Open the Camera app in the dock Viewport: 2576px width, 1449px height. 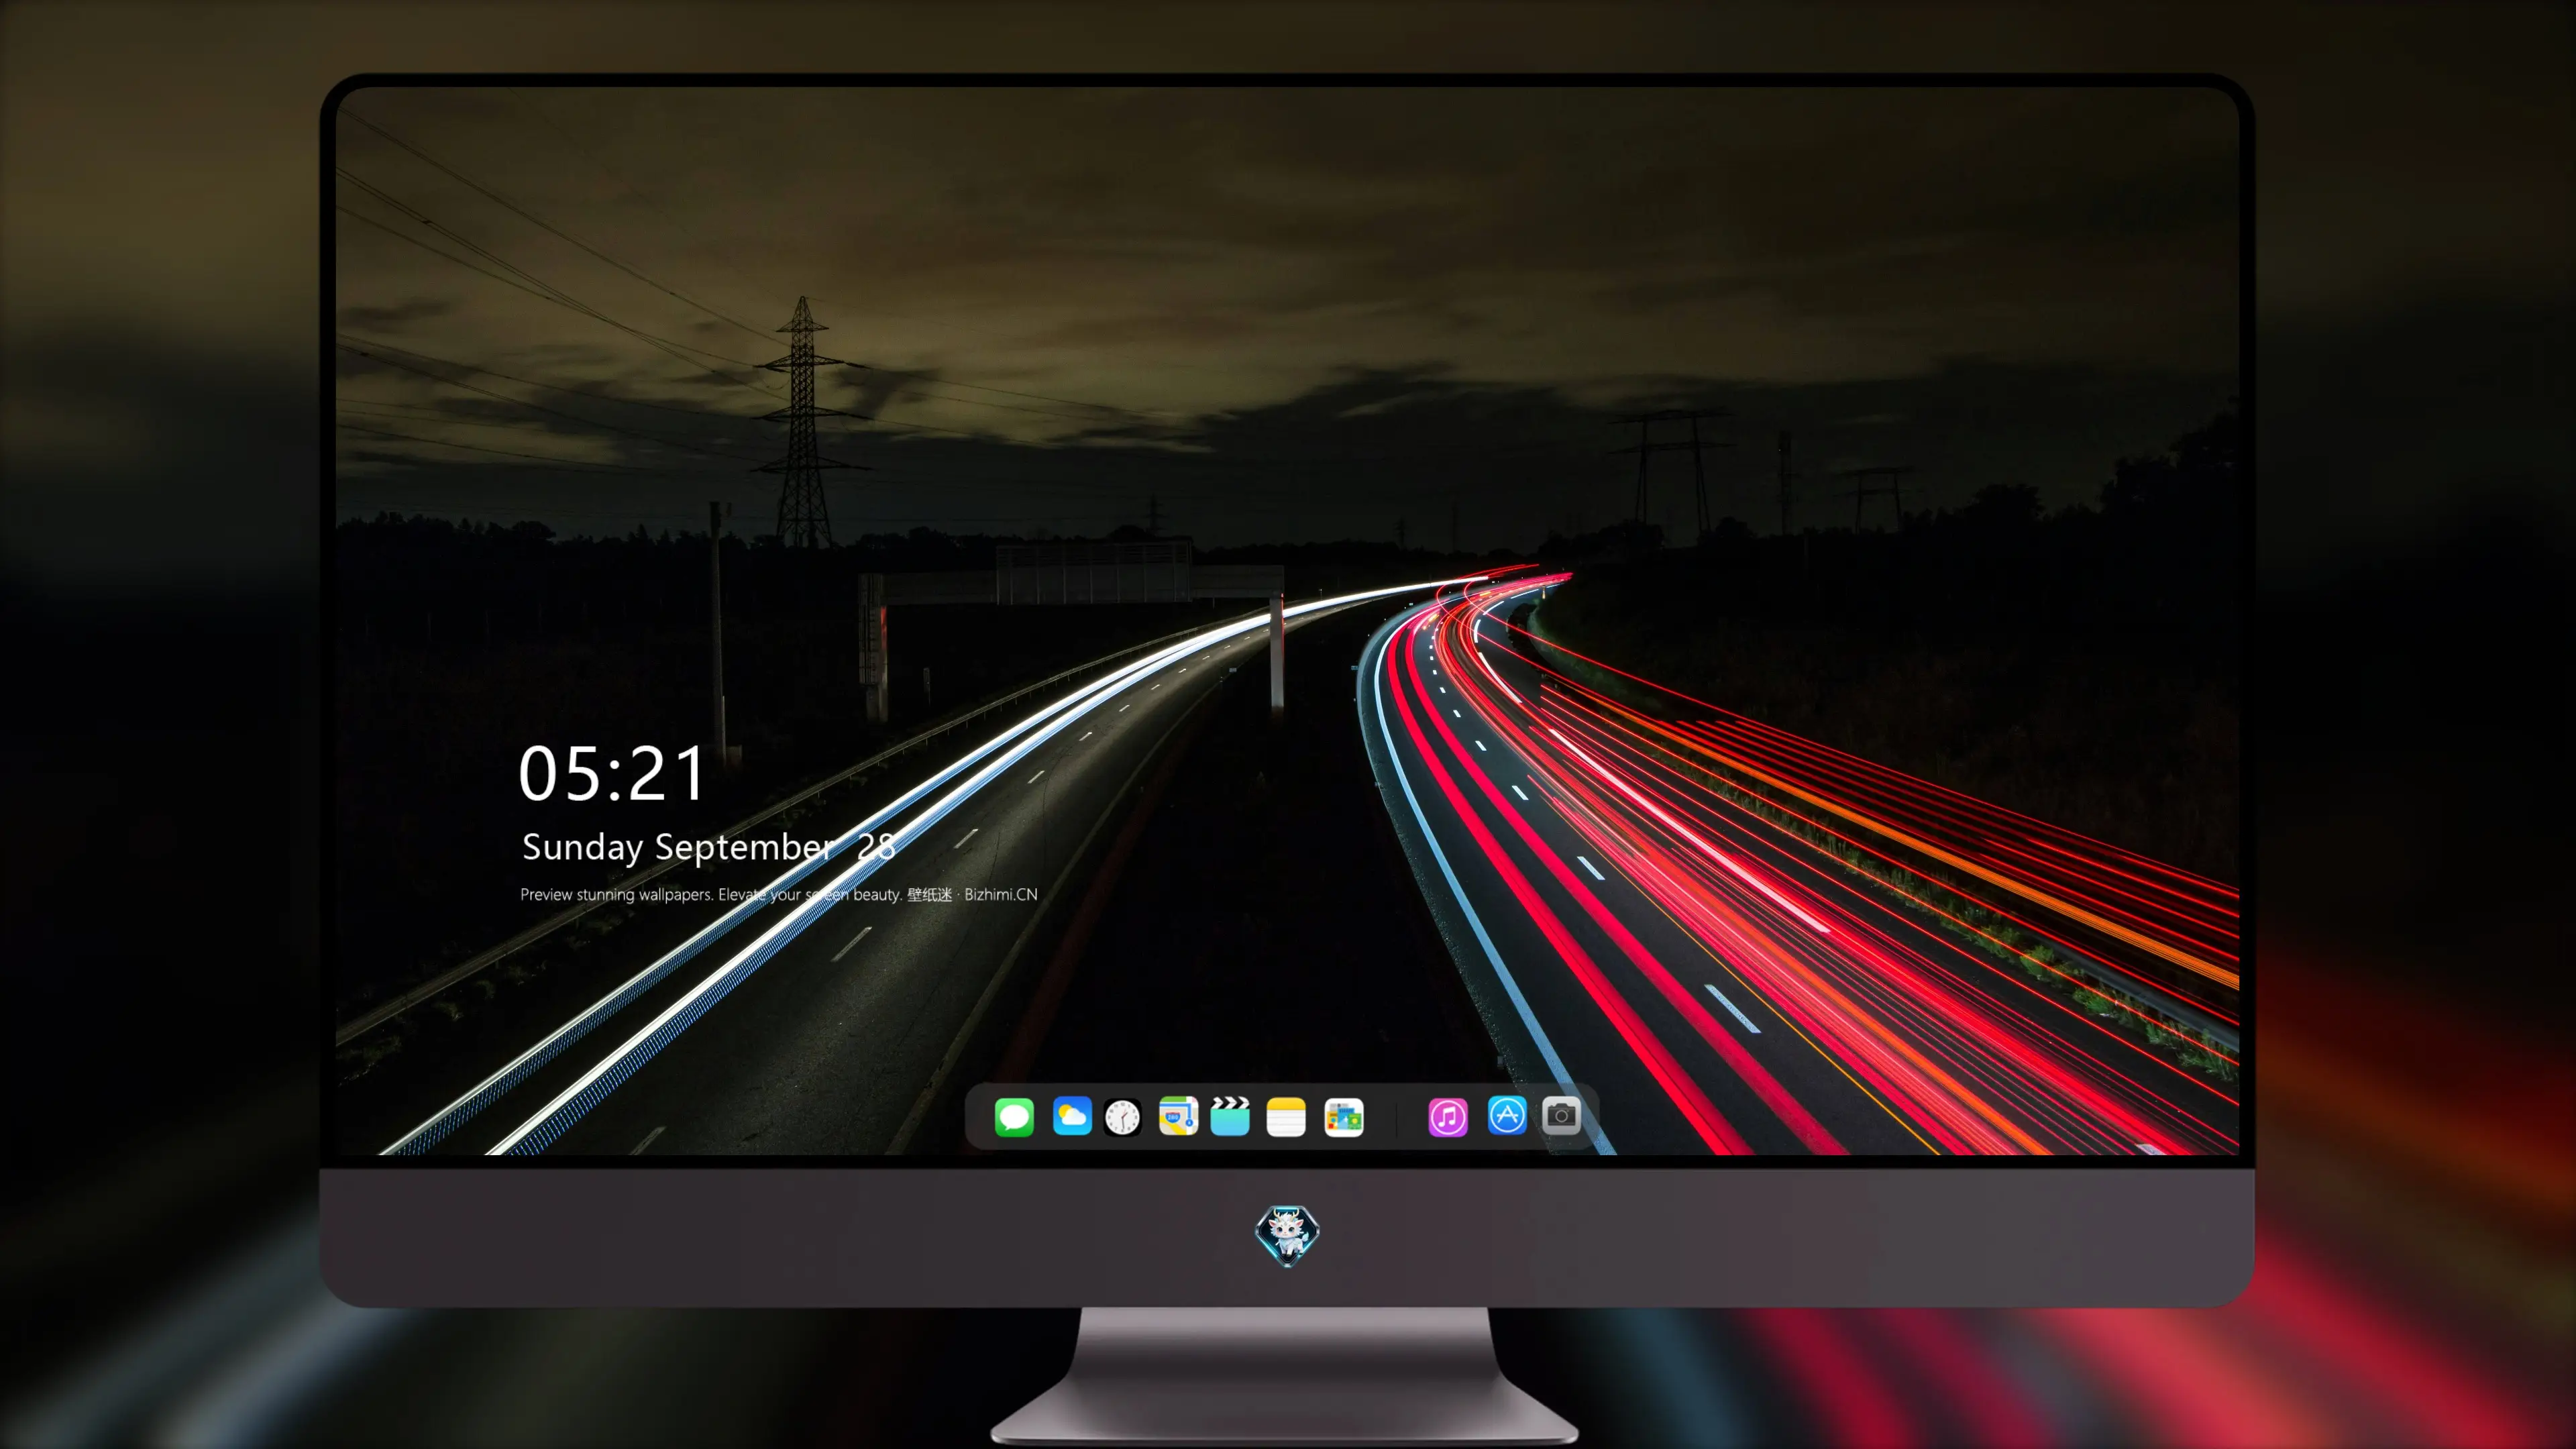[x=1561, y=1115]
